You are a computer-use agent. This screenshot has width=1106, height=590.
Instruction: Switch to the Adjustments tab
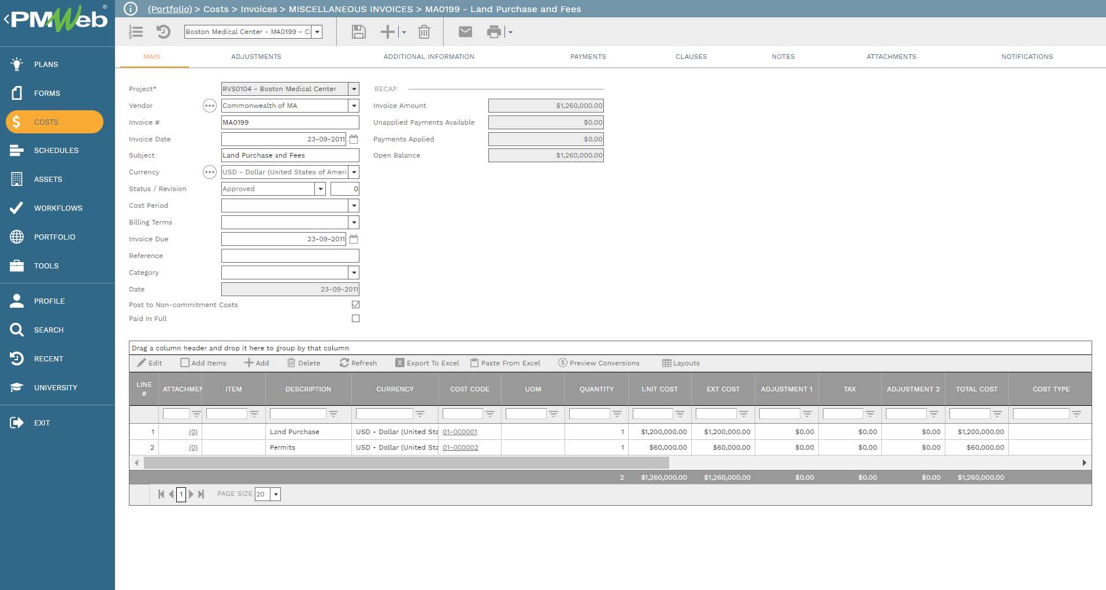point(256,57)
